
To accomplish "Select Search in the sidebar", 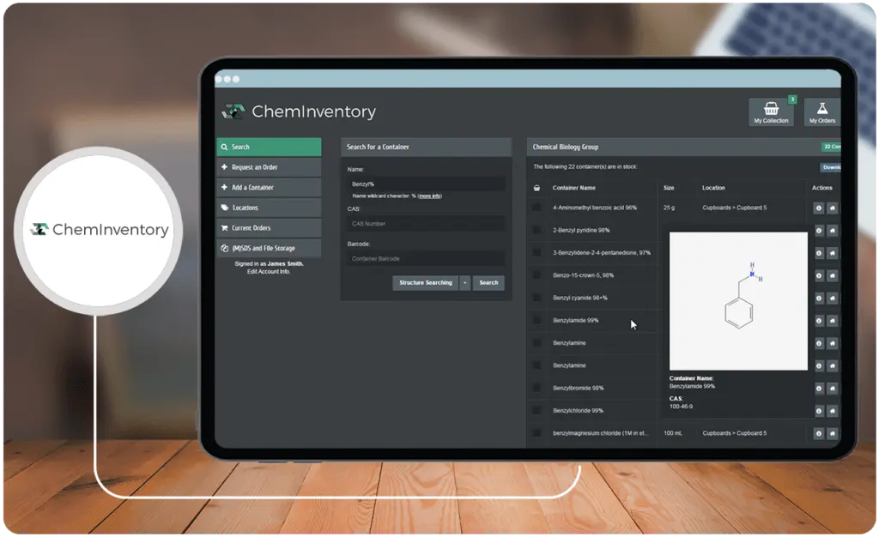I will pyautogui.click(x=269, y=147).
